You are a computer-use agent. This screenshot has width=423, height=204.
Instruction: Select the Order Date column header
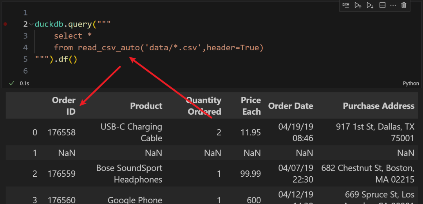[290, 106]
